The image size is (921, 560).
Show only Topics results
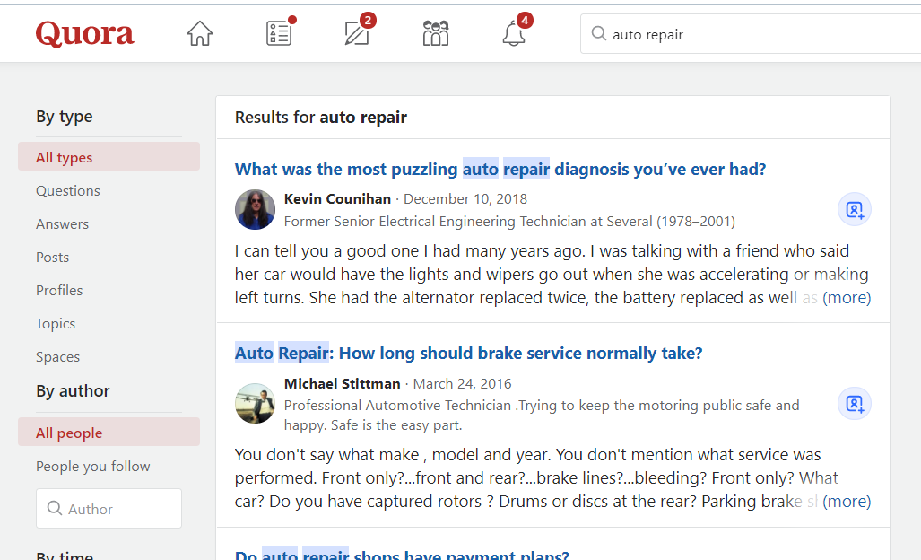[56, 323]
